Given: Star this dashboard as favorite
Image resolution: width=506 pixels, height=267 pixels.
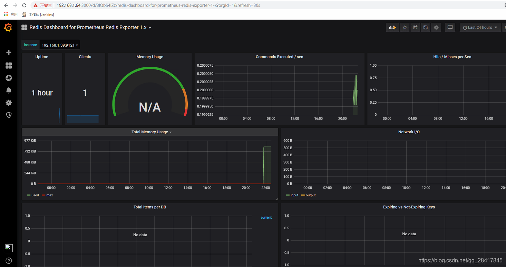Looking at the screenshot, I should tap(405, 28).
